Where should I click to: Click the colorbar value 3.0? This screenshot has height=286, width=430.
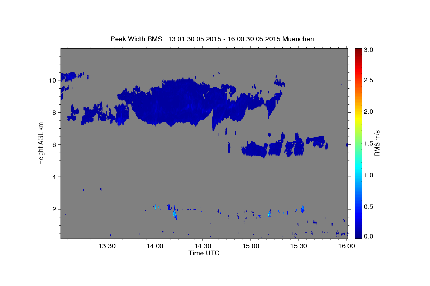pyautogui.click(x=369, y=50)
